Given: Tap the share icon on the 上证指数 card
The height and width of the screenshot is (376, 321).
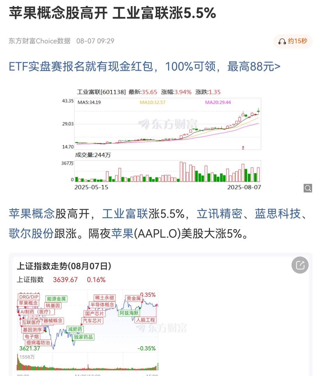Looking at the screenshot, I should coord(300,265).
